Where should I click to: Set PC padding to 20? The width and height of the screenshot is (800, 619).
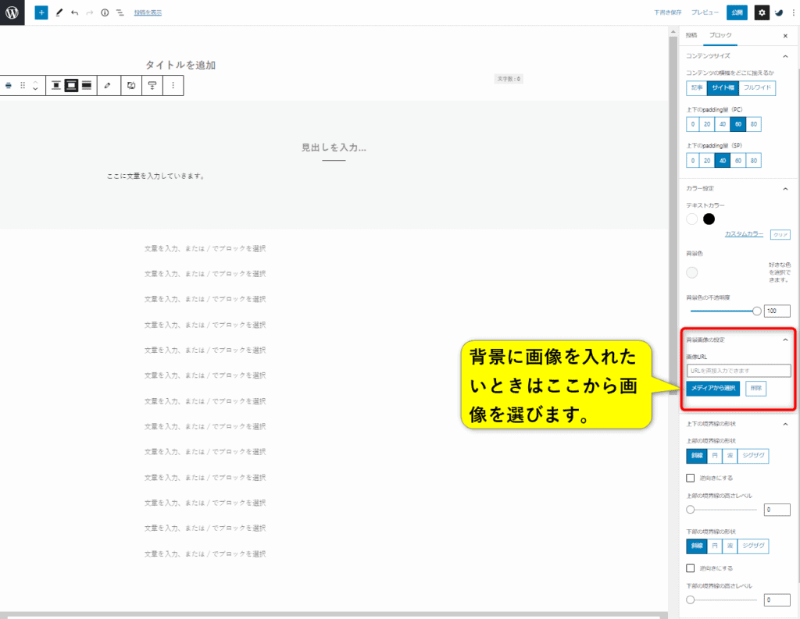(x=706, y=124)
